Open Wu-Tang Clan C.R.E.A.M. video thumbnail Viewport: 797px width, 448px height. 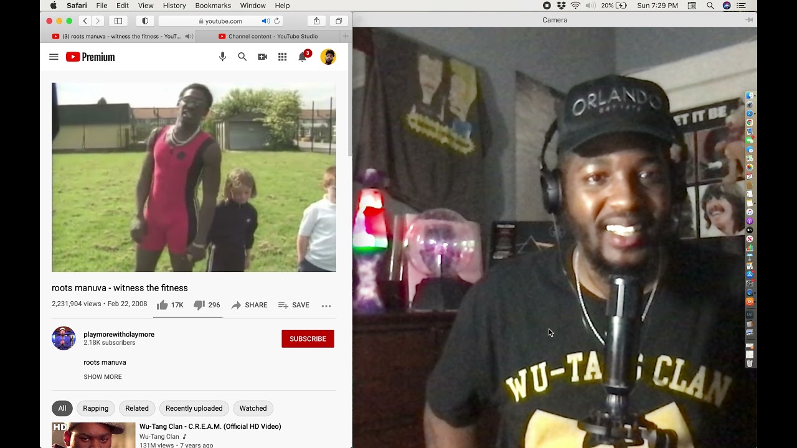[x=93, y=435]
